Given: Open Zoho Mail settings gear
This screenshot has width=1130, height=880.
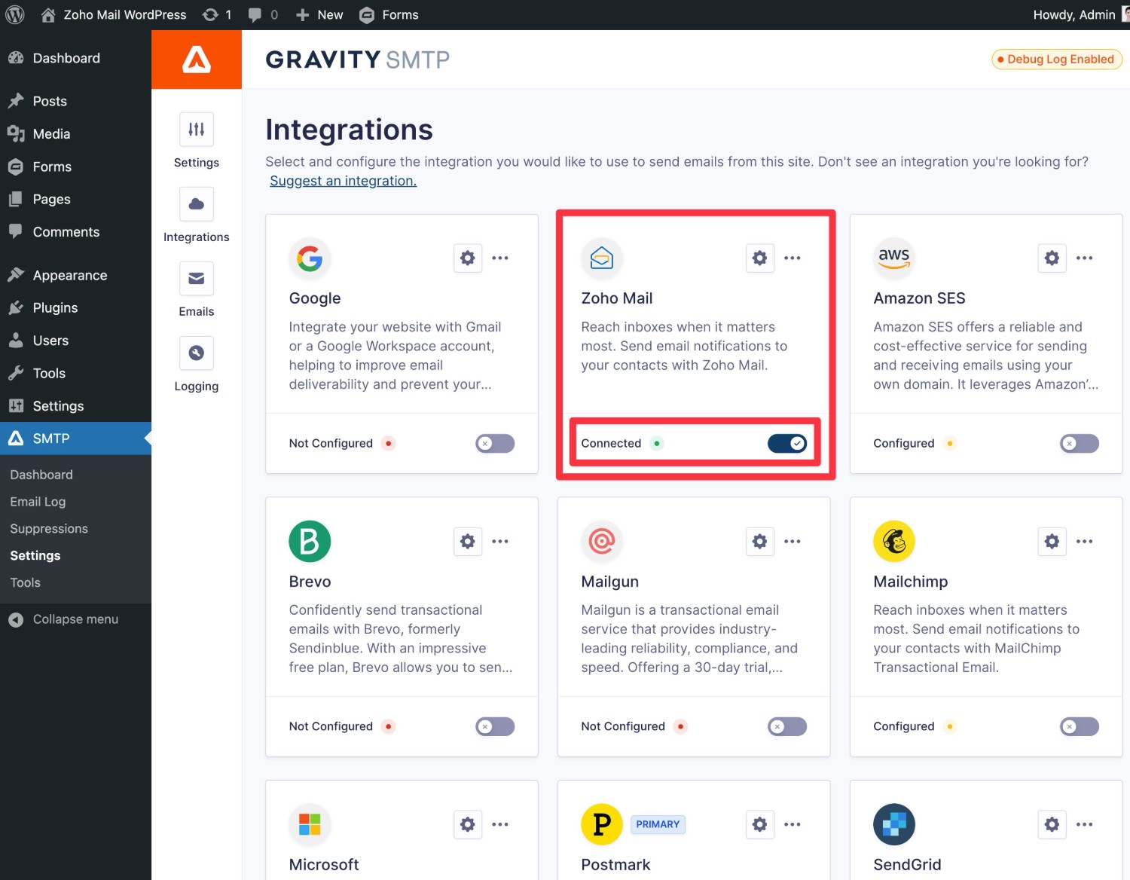Looking at the screenshot, I should (760, 258).
